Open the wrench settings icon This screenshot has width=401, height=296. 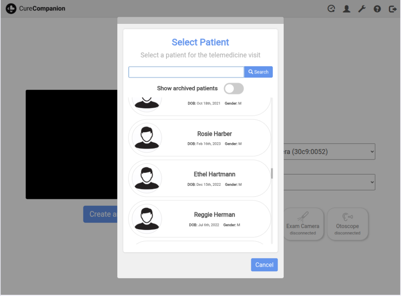362,9
